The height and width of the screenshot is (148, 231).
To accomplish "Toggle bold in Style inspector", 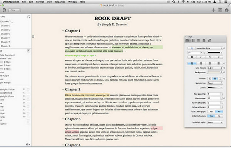I will pyautogui.click(x=192, y=57).
